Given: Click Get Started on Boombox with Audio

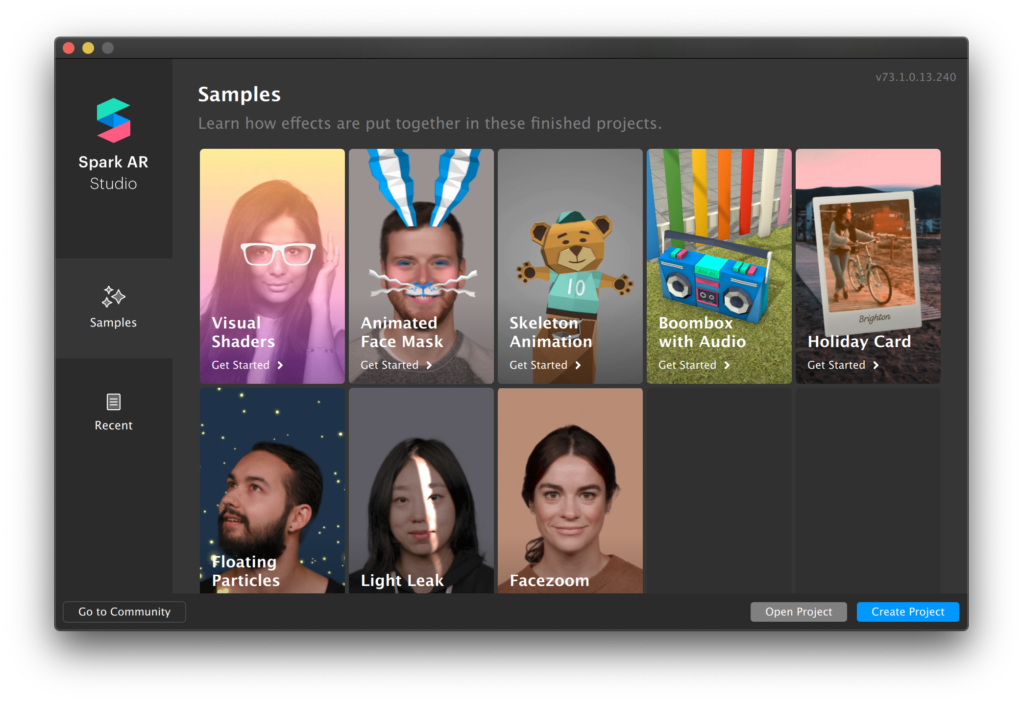Looking at the screenshot, I should point(687,365).
